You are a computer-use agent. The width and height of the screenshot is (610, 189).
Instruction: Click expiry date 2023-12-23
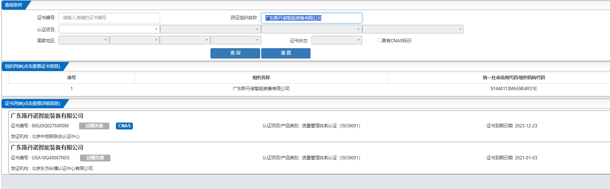(526, 126)
